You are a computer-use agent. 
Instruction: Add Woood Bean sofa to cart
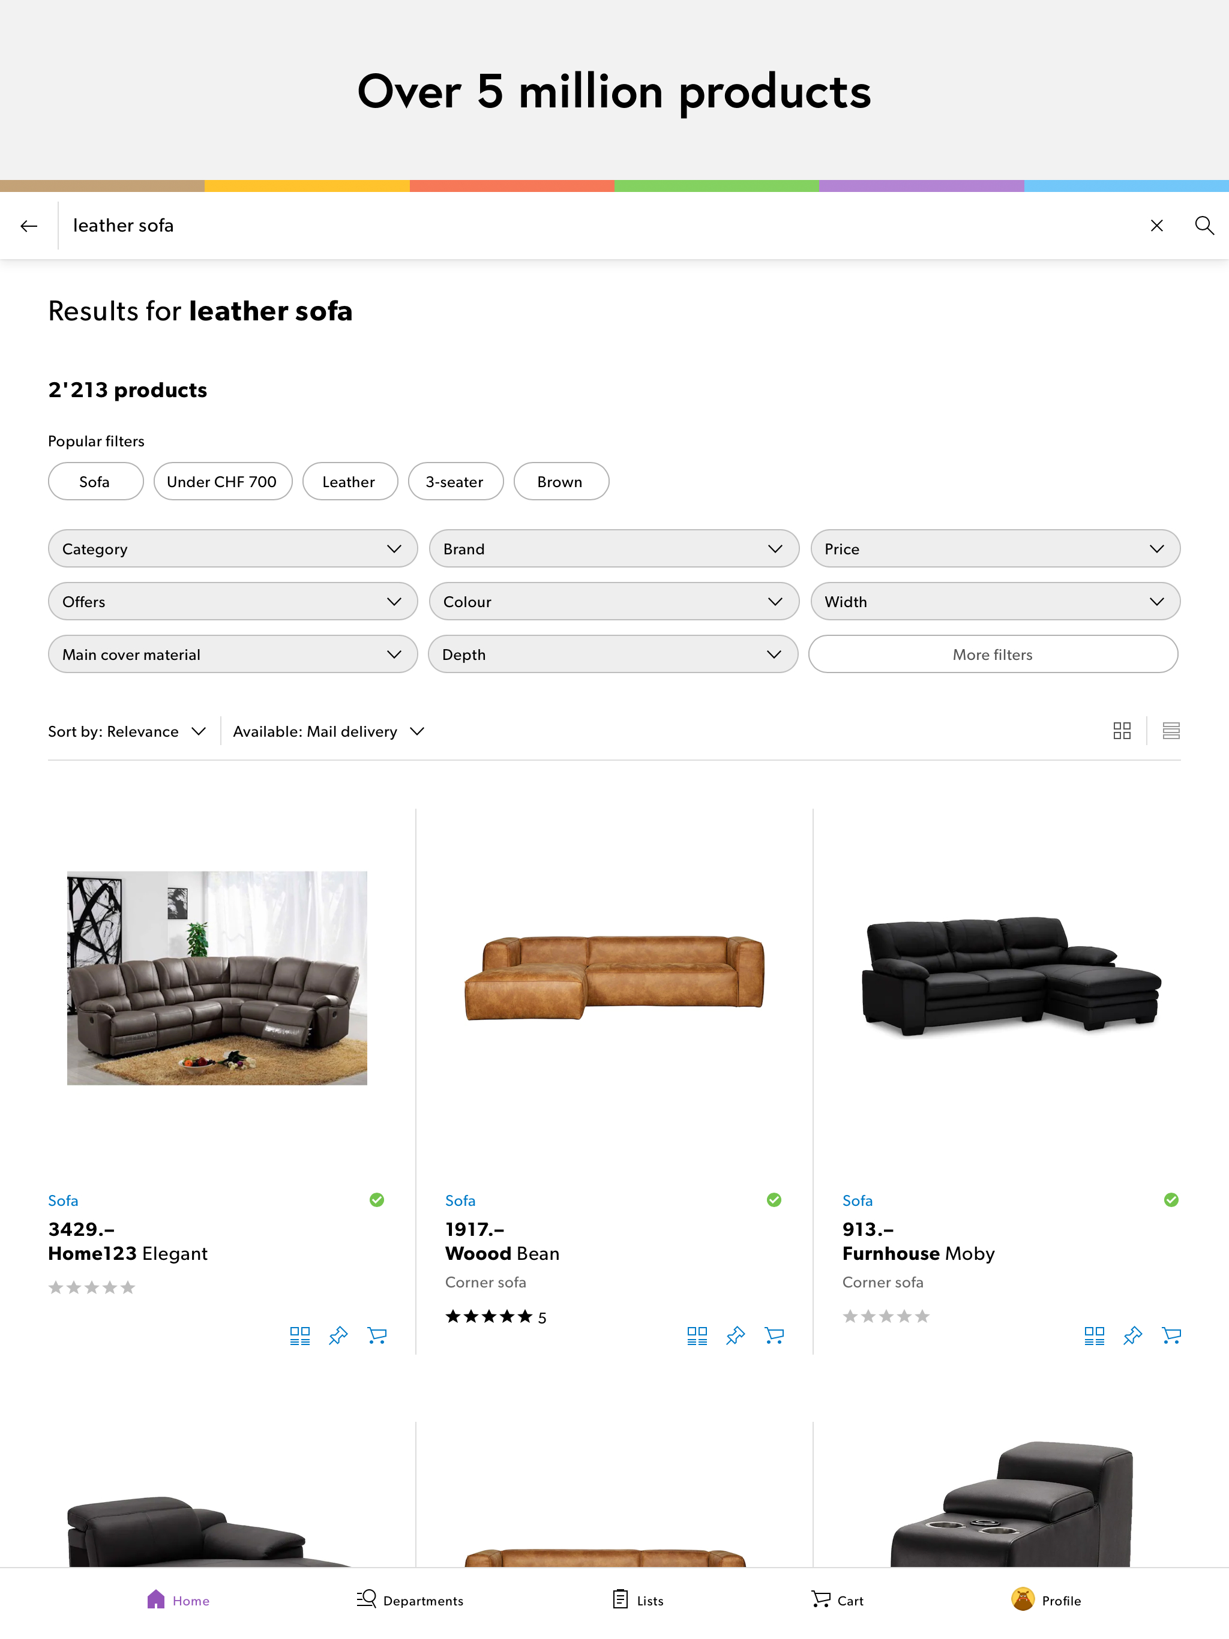(774, 1335)
